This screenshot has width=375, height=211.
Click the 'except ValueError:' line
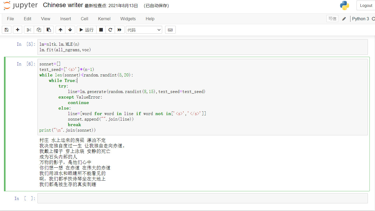point(80,97)
